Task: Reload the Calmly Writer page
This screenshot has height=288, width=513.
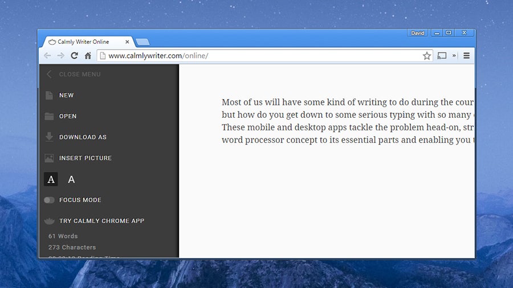Action: [74, 56]
